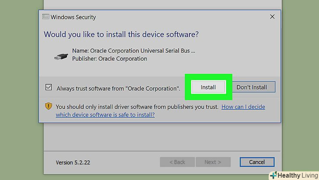Click the yellow warning shield icon

click(49, 106)
